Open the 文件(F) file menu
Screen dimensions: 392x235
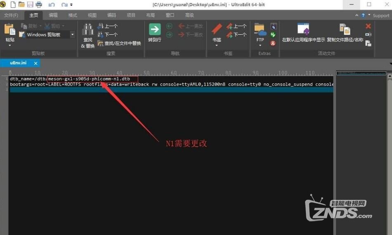click(11, 15)
